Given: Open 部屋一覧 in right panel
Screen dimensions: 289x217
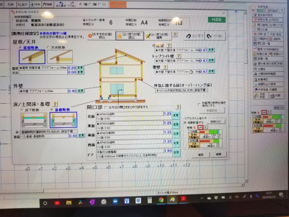Looking at the screenshot, I should click(268, 59).
